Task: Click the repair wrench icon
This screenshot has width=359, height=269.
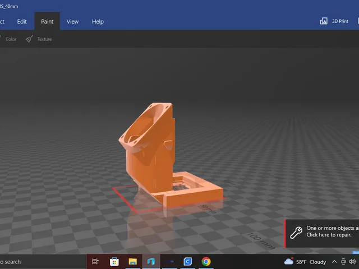Action: click(x=296, y=233)
